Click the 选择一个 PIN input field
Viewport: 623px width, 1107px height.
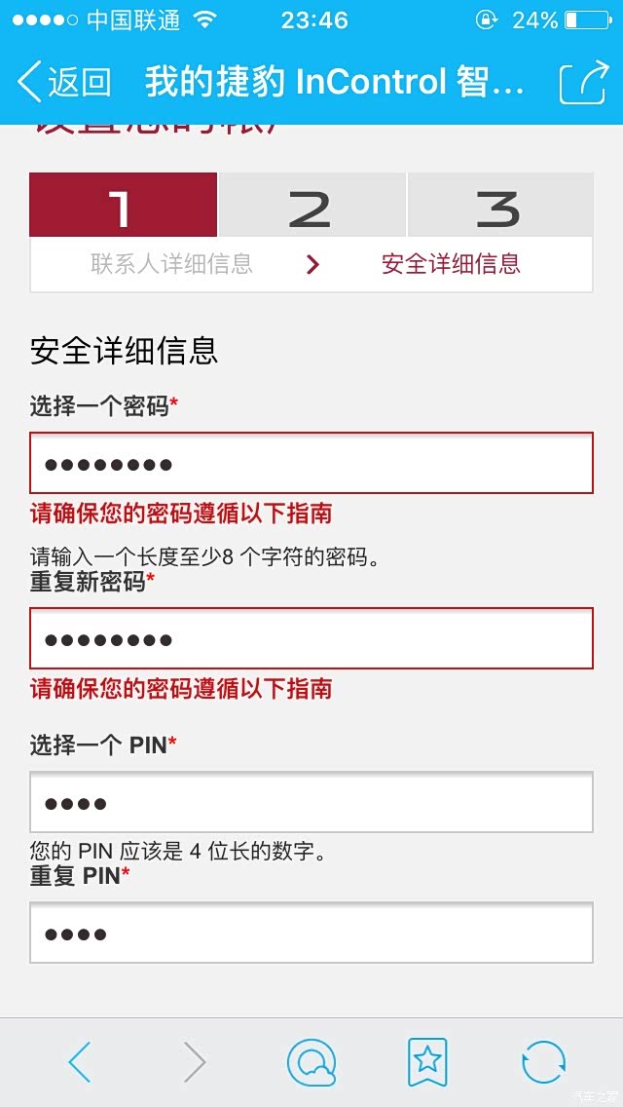click(311, 800)
